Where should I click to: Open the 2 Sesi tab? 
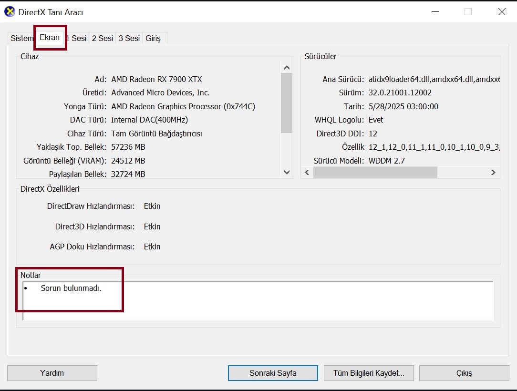click(x=103, y=38)
